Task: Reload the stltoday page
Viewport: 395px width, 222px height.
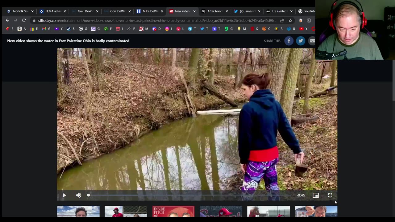Action: (x=24, y=20)
